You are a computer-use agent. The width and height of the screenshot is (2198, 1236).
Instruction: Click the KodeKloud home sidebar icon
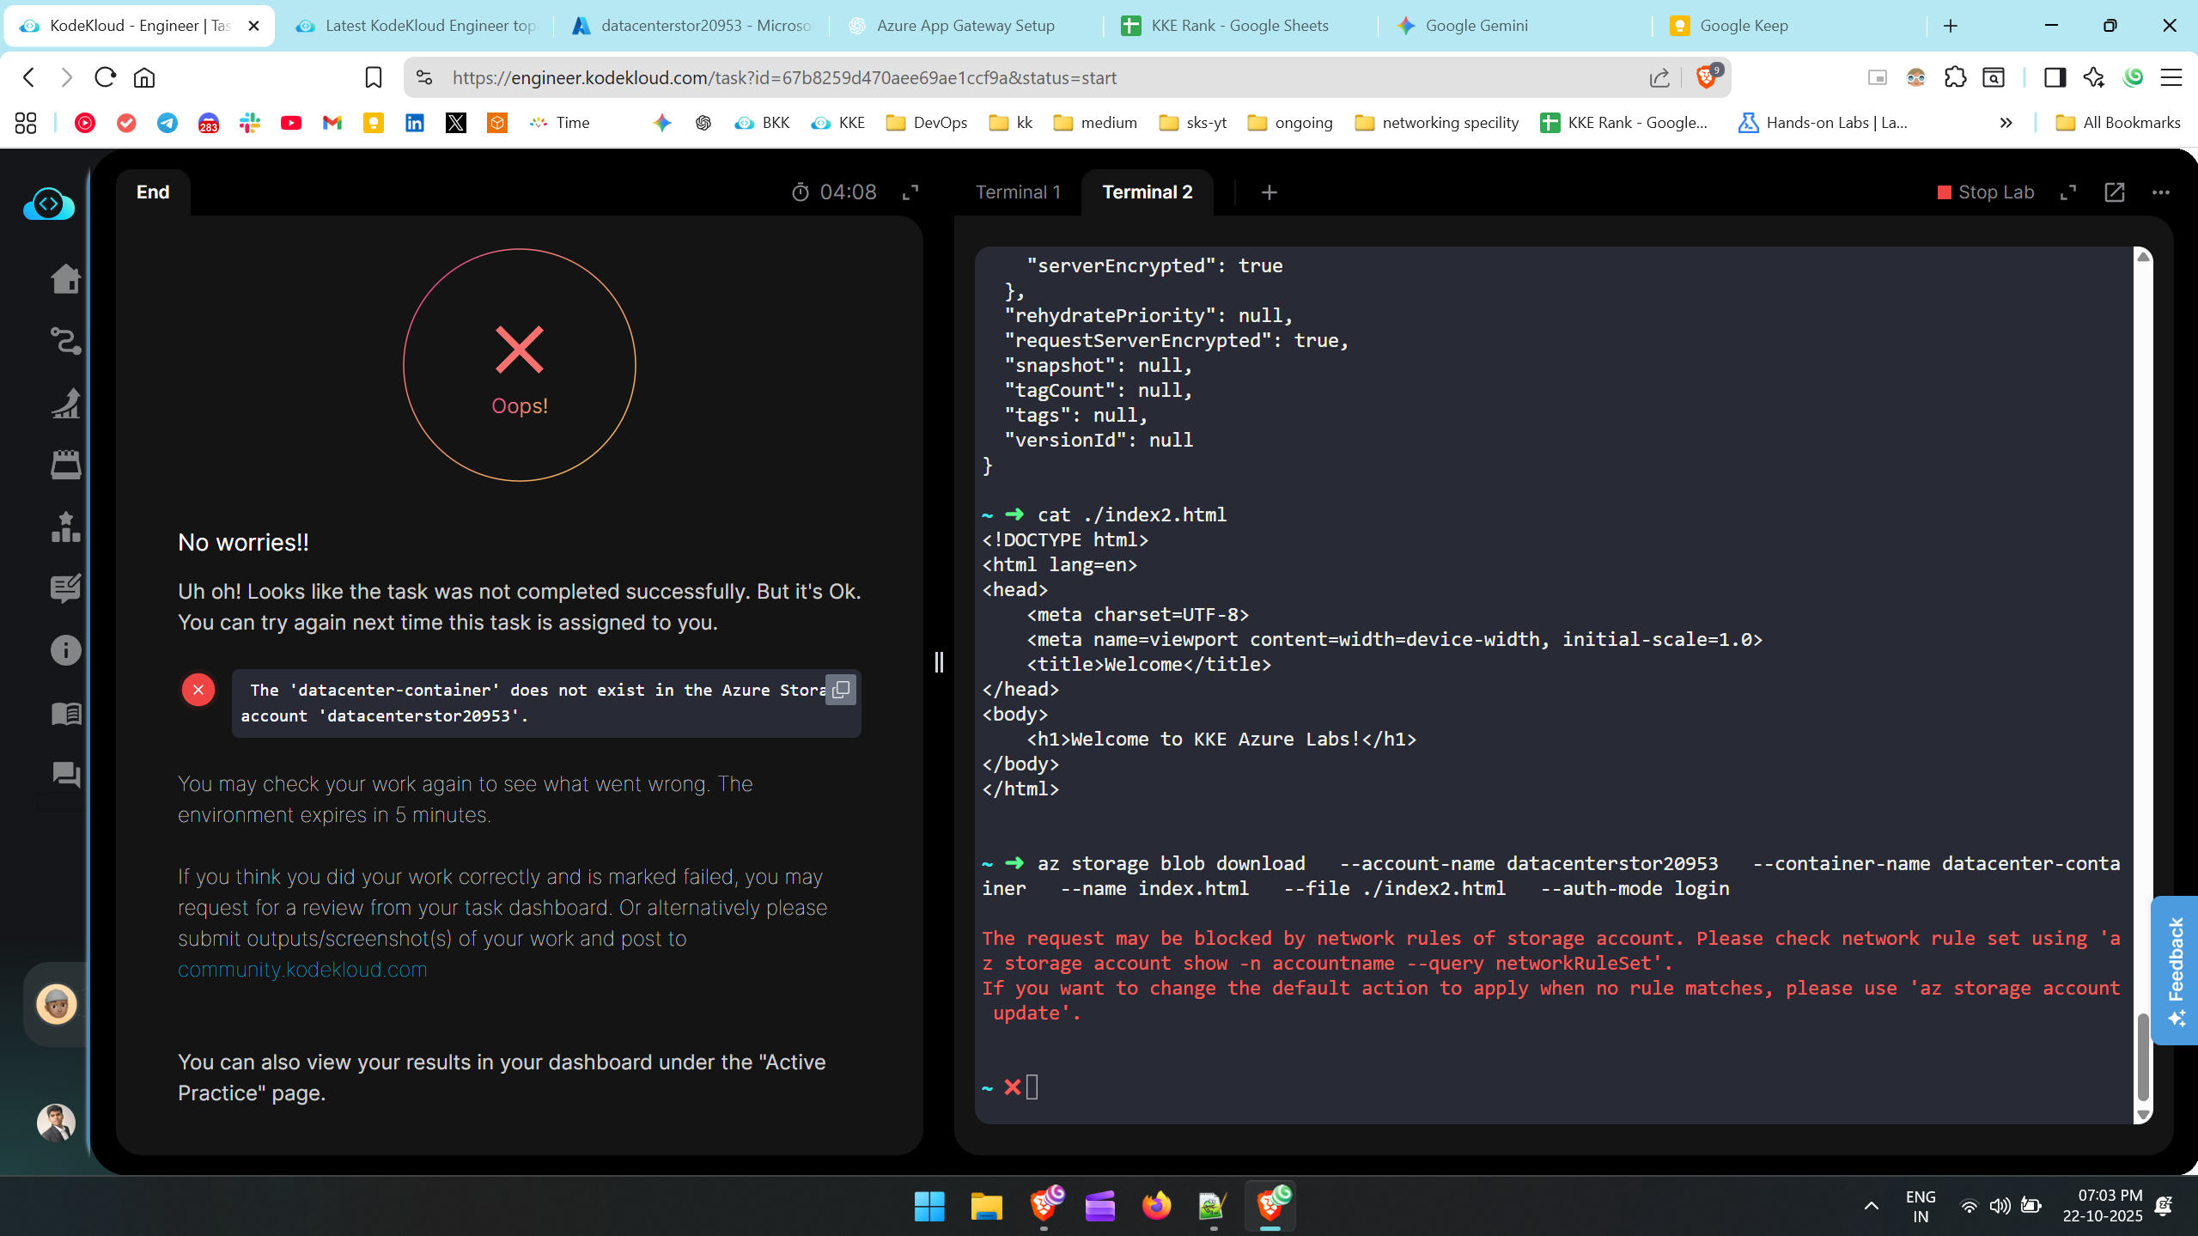[x=65, y=279]
